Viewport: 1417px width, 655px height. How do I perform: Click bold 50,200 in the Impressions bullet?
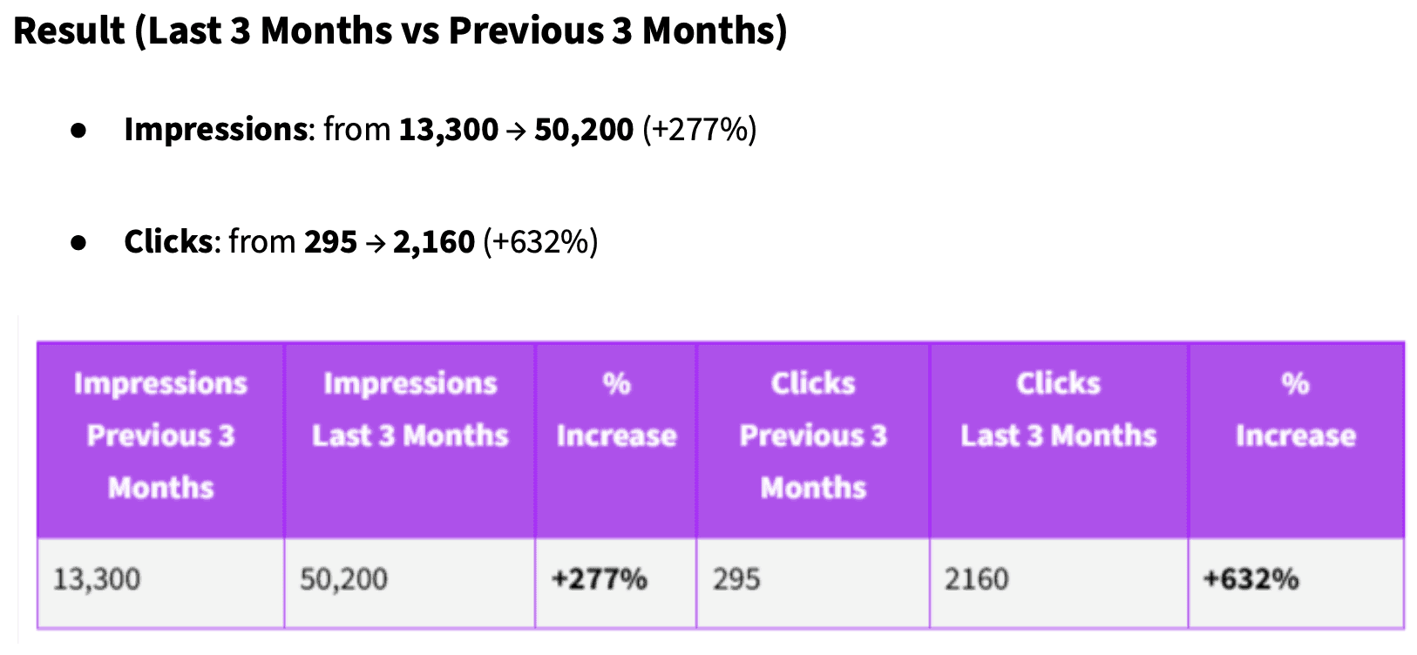583,130
